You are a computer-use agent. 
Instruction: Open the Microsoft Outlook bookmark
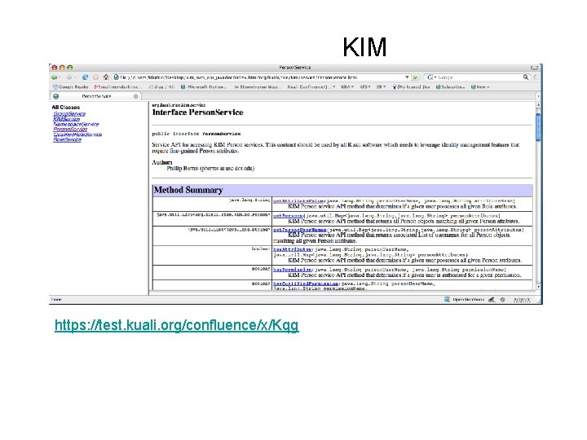[x=204, y=87]
